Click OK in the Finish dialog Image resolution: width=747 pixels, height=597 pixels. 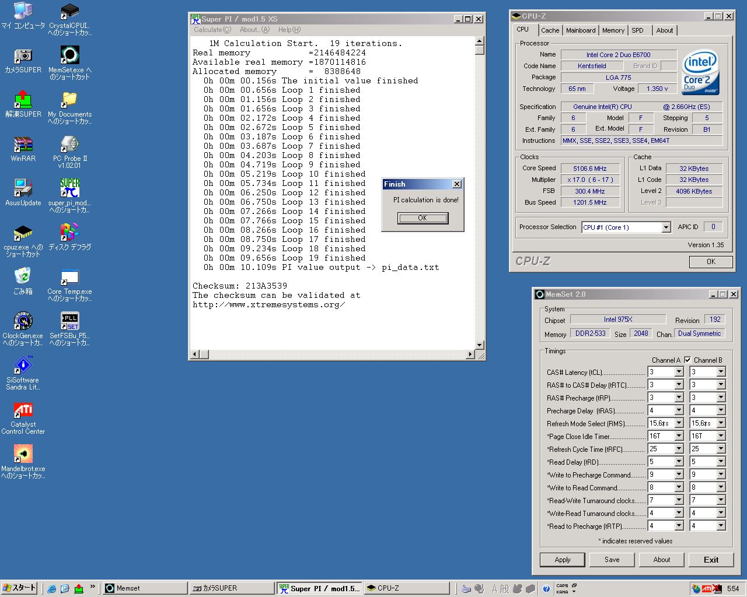423,218
